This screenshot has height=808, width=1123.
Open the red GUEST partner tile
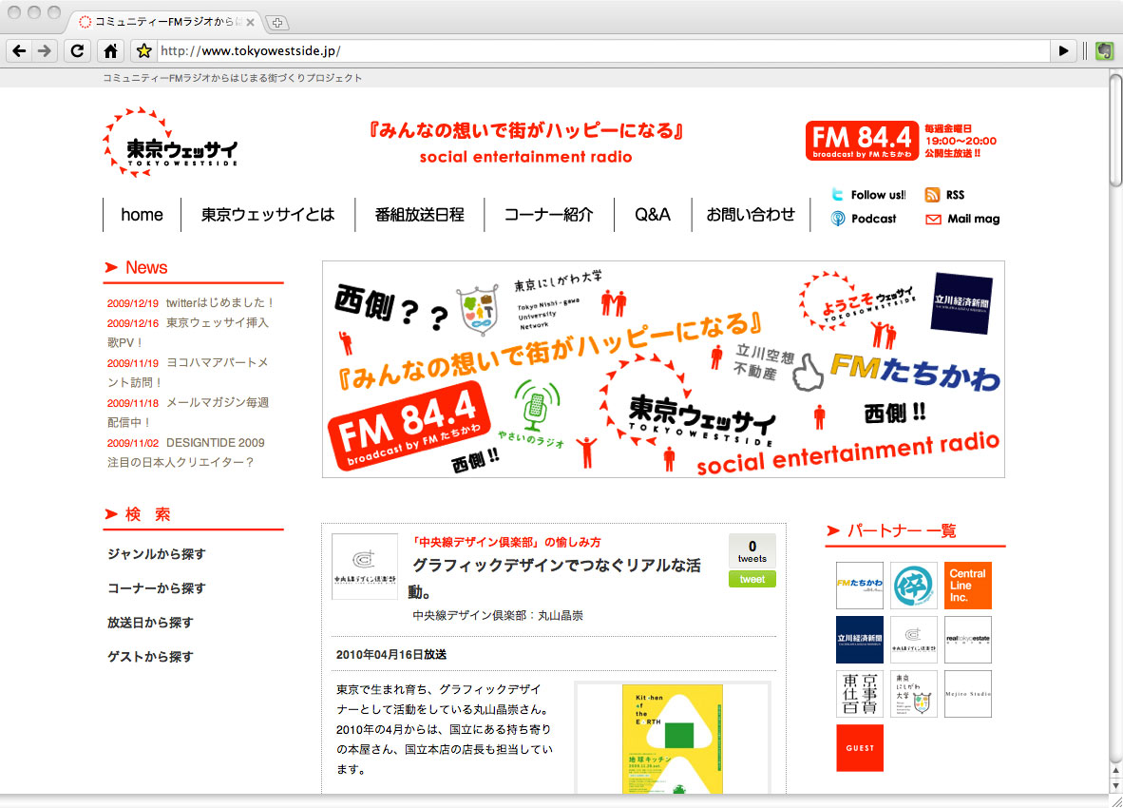[x=860, y=748]
